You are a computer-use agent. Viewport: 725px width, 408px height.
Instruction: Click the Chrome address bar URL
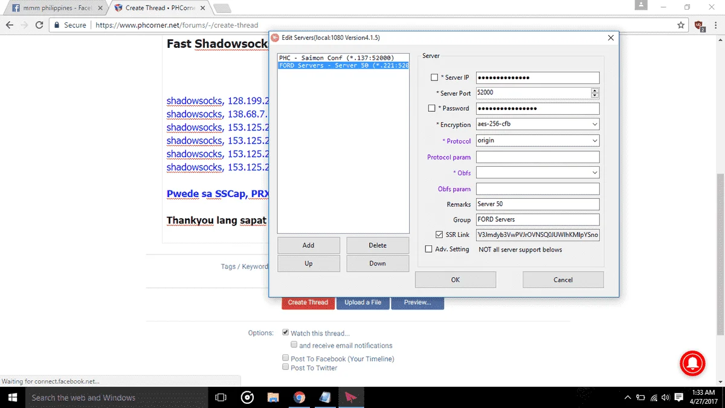pyautogui.click(x=177, y=25)
